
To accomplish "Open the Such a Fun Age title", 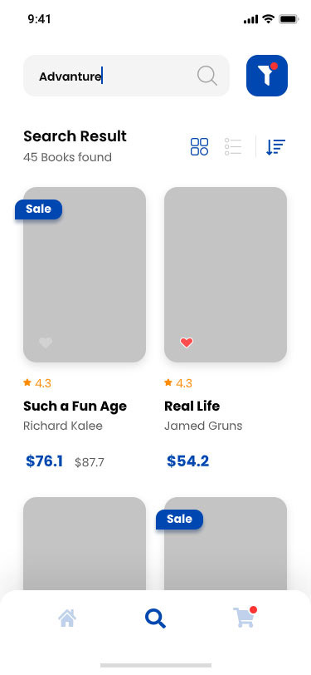I will (75, 406).
